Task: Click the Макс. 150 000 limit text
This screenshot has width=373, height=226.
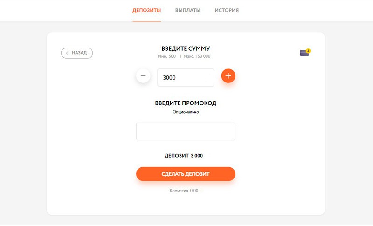Action: tap(197, 56)
